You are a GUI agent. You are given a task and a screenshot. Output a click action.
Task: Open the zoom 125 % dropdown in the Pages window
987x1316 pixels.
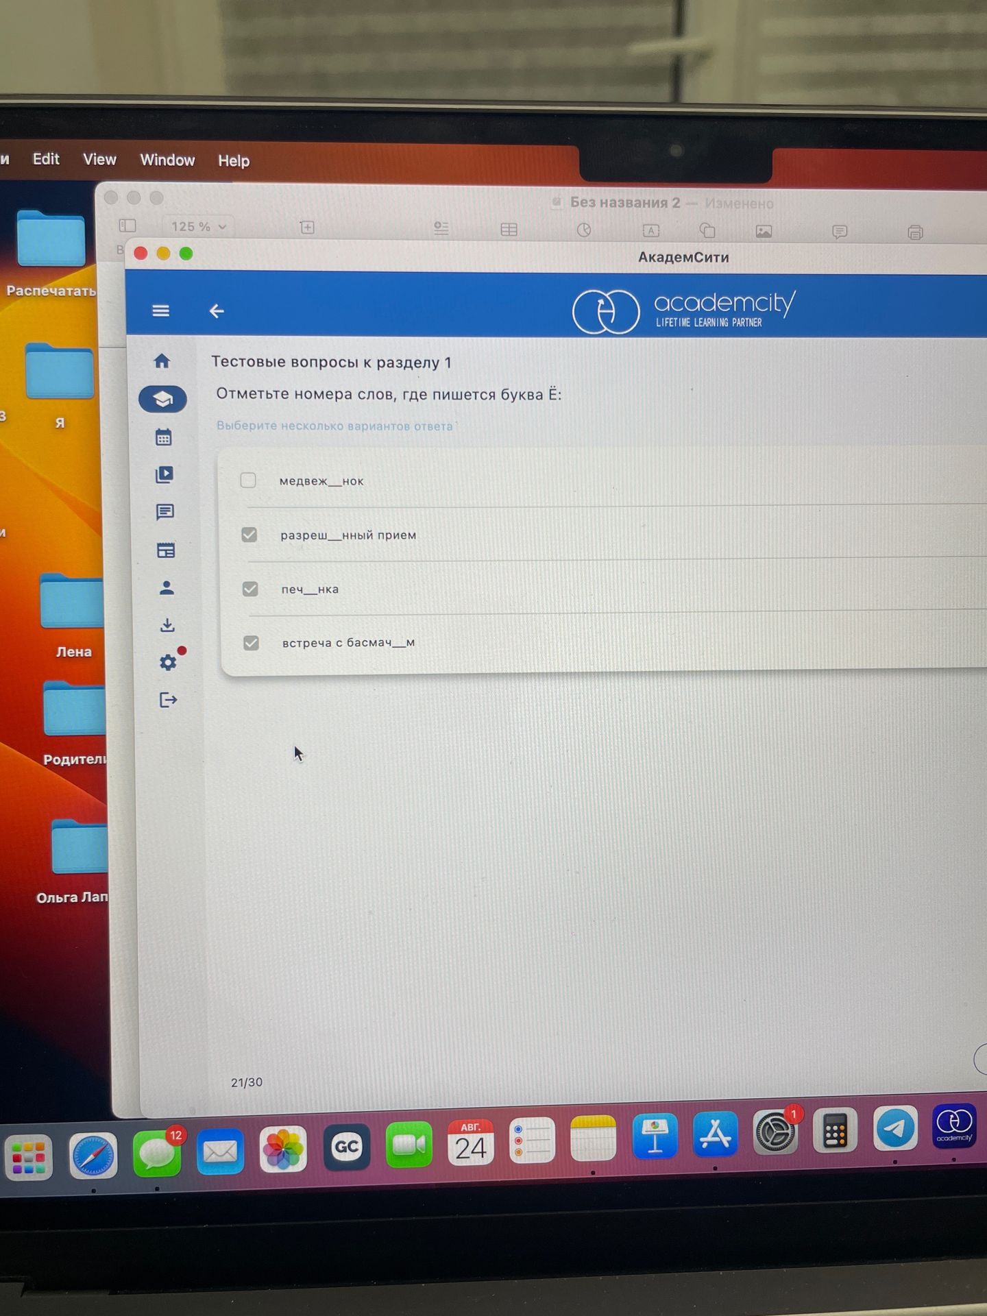click(x=198, y=226)
